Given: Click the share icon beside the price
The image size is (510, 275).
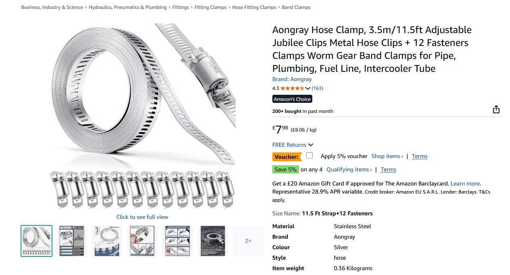Looking at the screenshot, I should tap(496, 110).
